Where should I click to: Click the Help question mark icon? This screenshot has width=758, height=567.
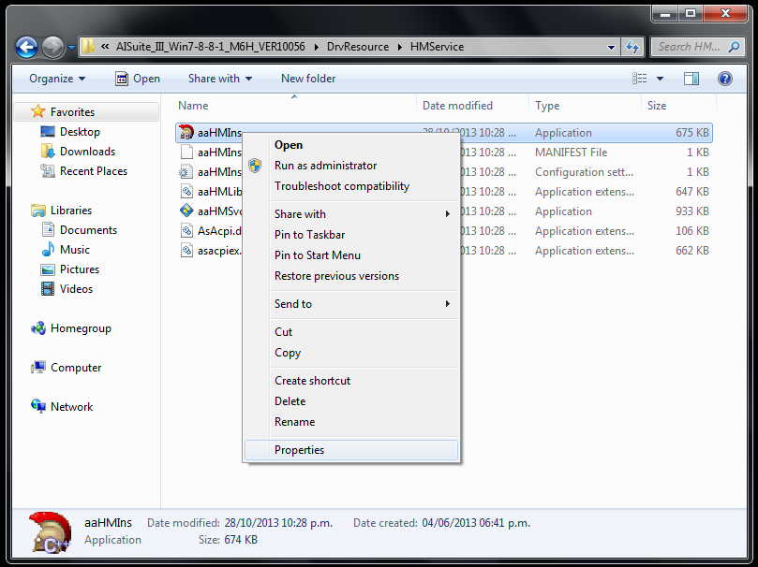724,79
